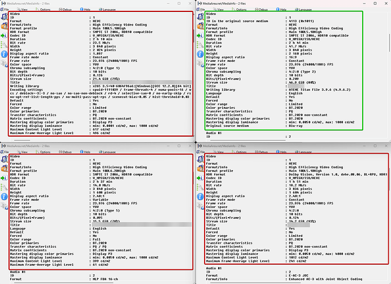The width and height of the screenshot is (391, 284).
Task: Open Language menu in upper-right MediaInfo window
Action: [303, 10]
